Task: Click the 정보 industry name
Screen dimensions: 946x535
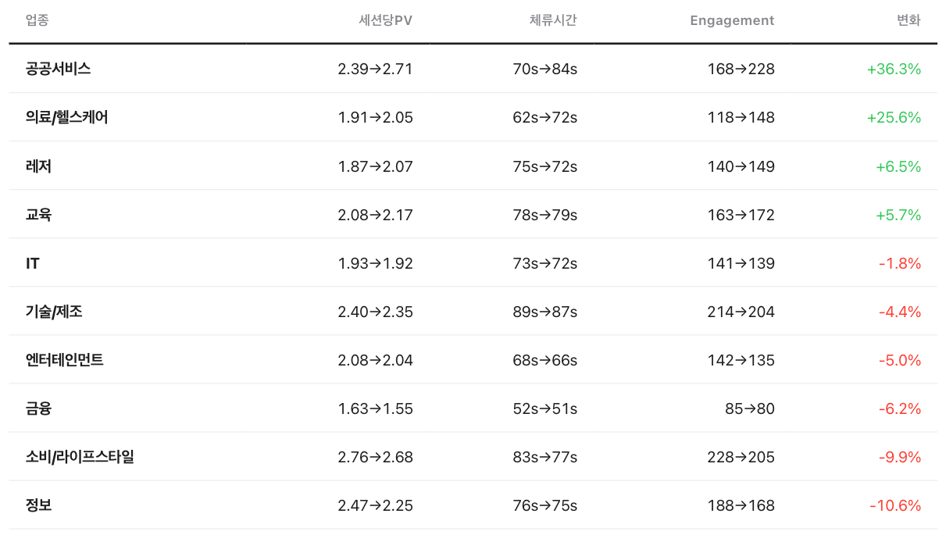Action: 39,505
